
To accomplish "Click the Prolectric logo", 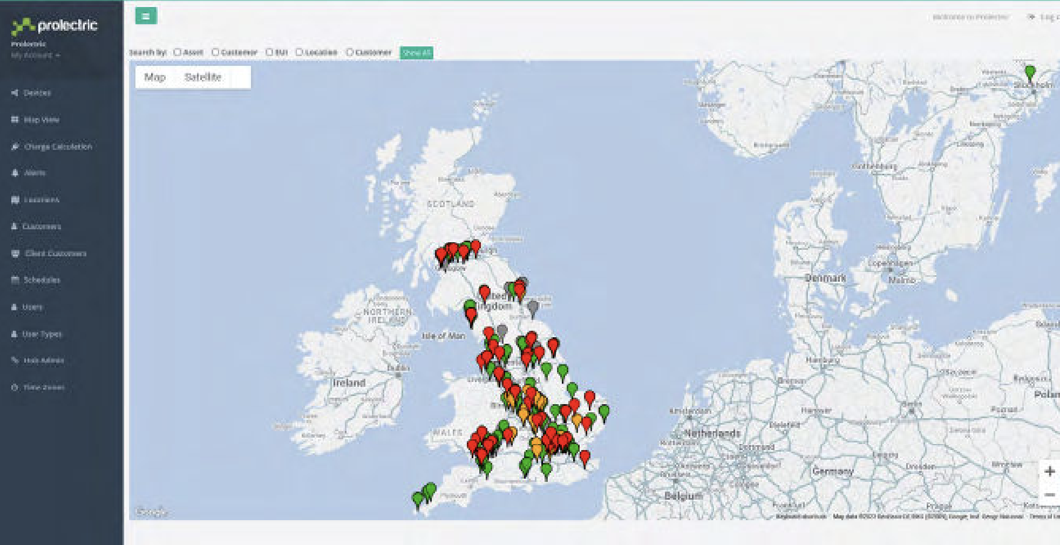I will coord(55,25).
